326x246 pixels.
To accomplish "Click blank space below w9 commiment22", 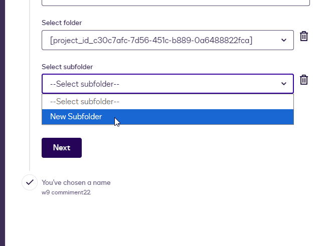I will click(150, 220).
